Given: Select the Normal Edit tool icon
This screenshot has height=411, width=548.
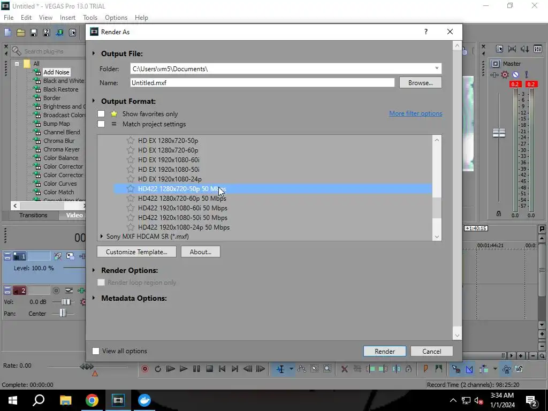Looking at the screenshot, I should click(280, 369).
